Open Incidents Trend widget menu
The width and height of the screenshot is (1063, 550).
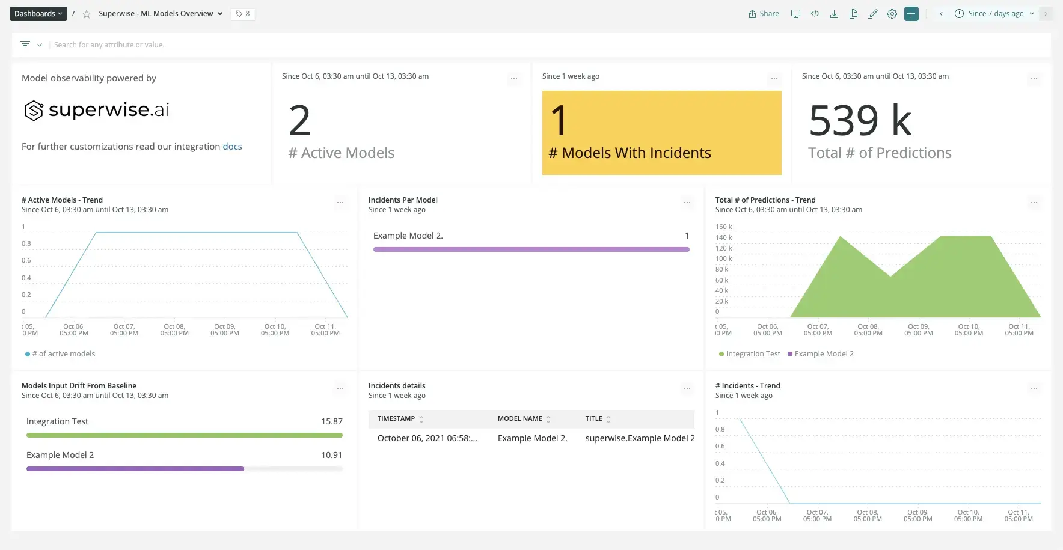coord(1034,388)
